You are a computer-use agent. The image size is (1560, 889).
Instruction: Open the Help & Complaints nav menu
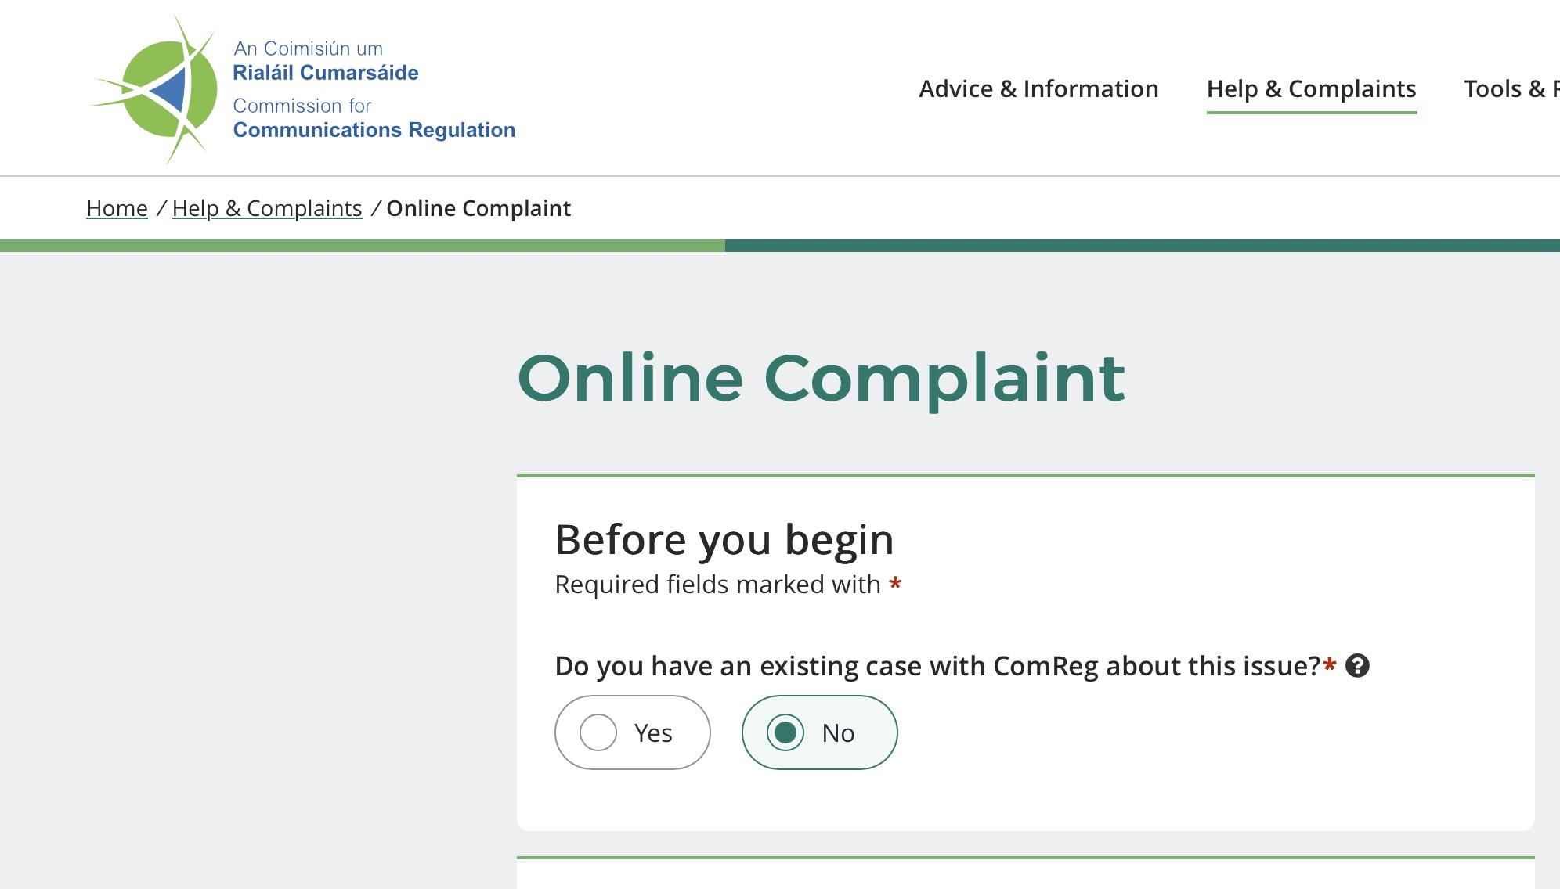pyautogui.click(x=1311, y=89)
